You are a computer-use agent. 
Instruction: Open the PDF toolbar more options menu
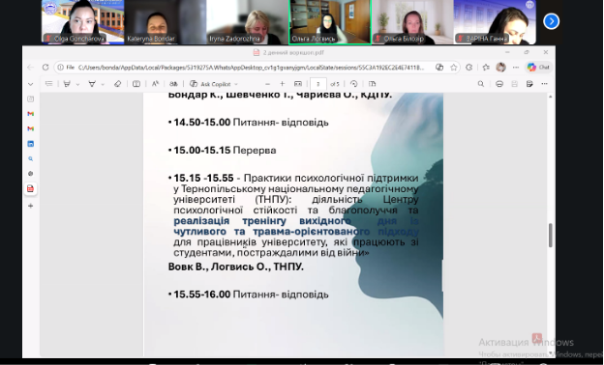(x=544, y=84)
